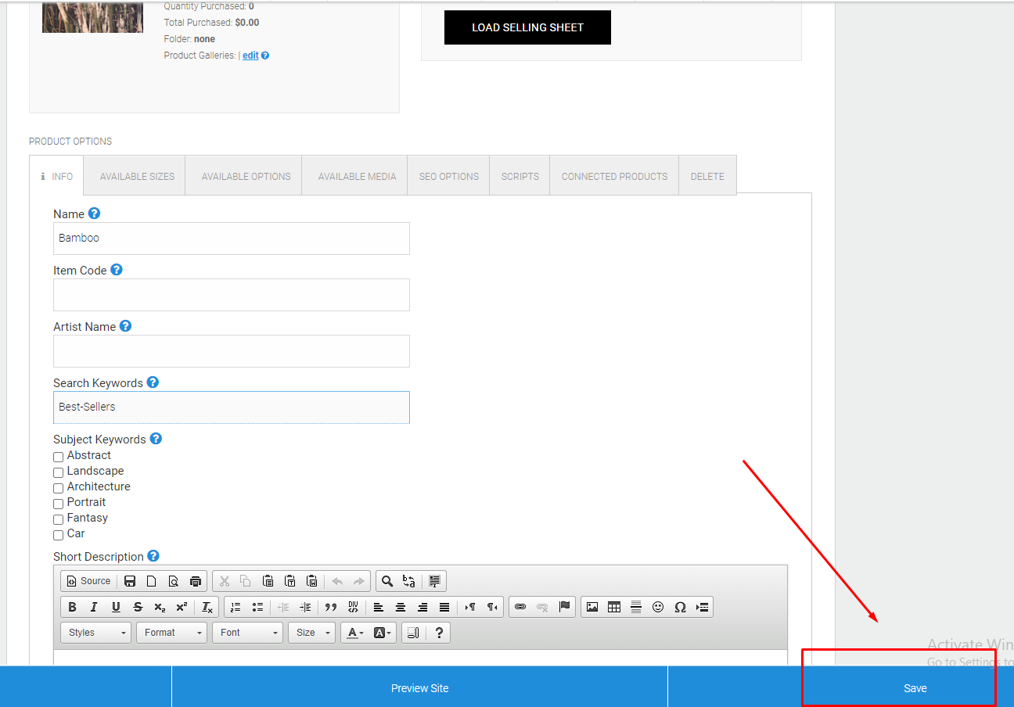1014x707 pixels.
Task: Click the Select All editor icon
Action: (x=435, y=581)
